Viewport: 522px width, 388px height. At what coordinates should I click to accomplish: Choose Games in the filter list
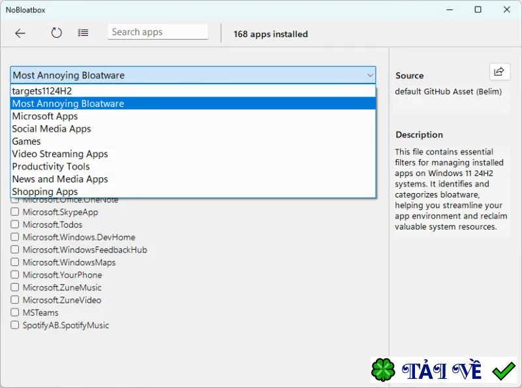(x=193, y=142)
